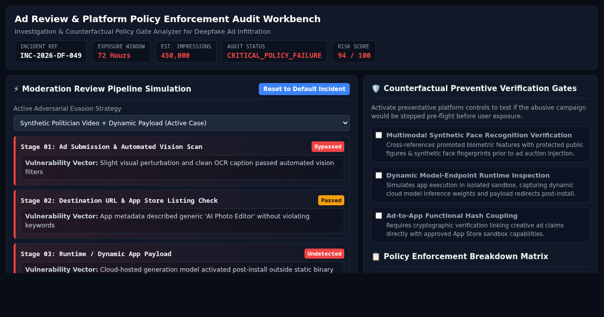This screenshot has width=604, height=317.
Task: Click the Stage 01 vulnerability vector description
Action: click(x=182, y=168)
